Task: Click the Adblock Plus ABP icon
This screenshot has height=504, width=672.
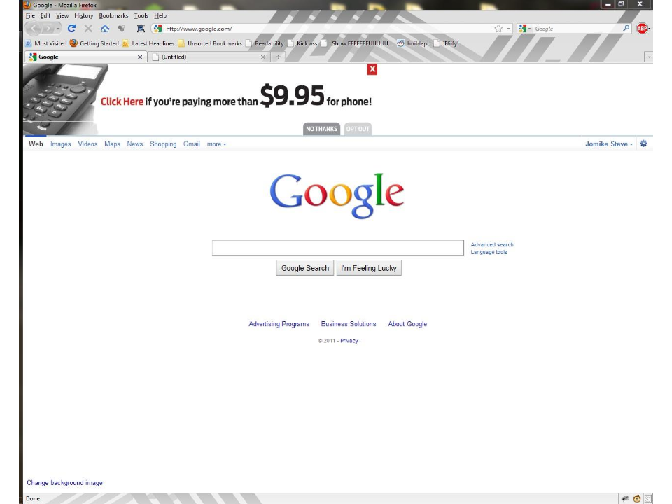Action: click(642, 29)
